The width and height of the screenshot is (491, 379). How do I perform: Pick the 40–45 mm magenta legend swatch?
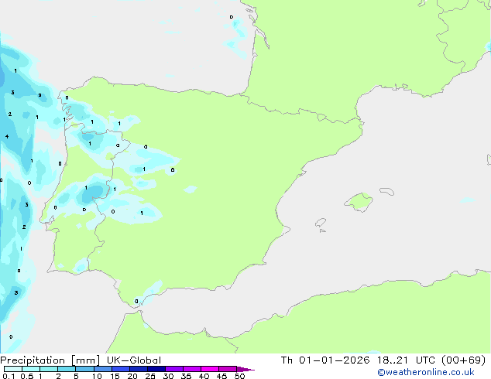tap(210, 369)
